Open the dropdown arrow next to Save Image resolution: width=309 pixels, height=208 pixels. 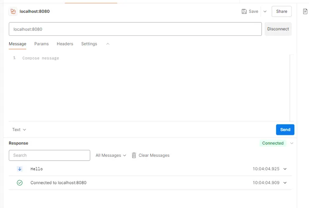tap(265, 11)
